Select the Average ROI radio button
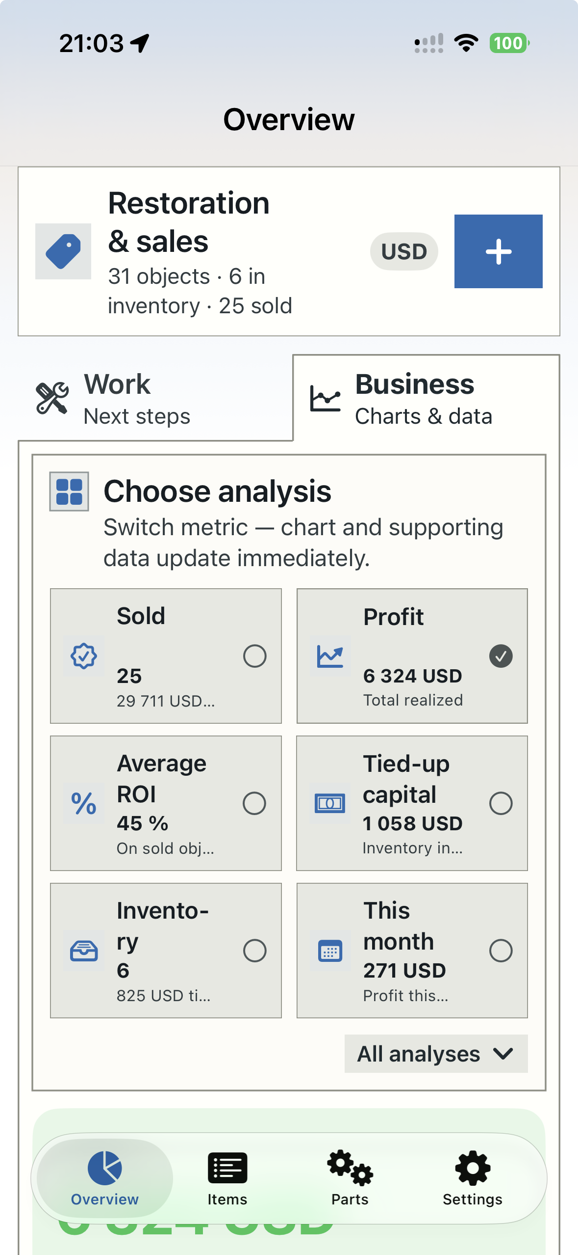Screen dimensions: 578x1255 255,803
